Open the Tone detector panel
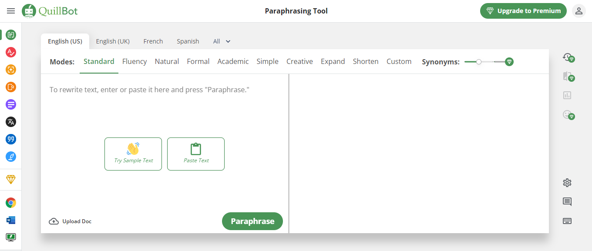The image size is (592, 251). [x=567, y=114]
